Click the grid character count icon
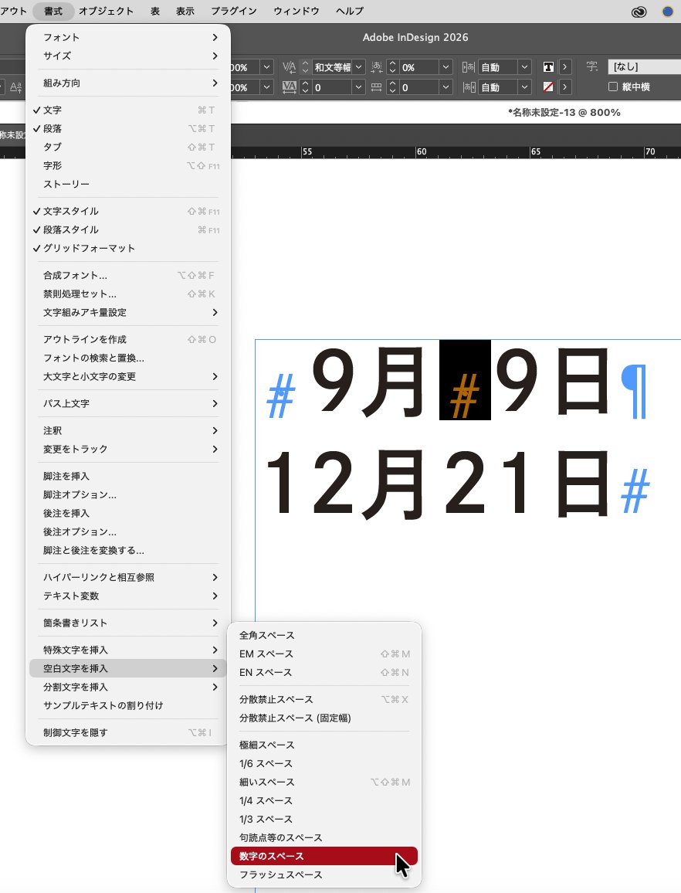This screenshot has height=893, width=681. pos(376,87)
